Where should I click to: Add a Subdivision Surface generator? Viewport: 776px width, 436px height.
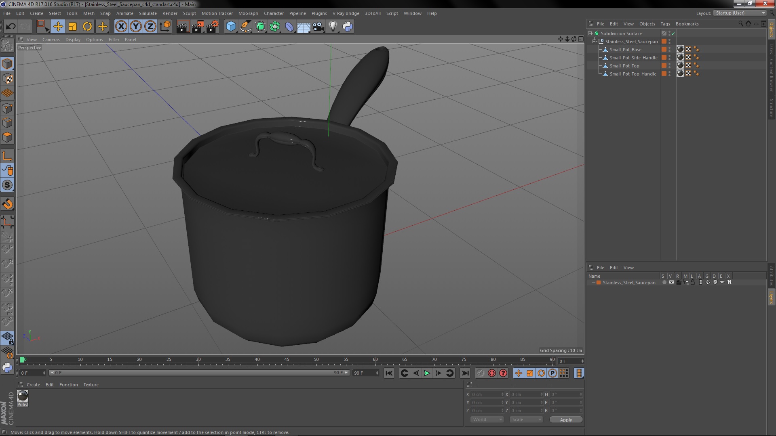[x=260, y=27]
